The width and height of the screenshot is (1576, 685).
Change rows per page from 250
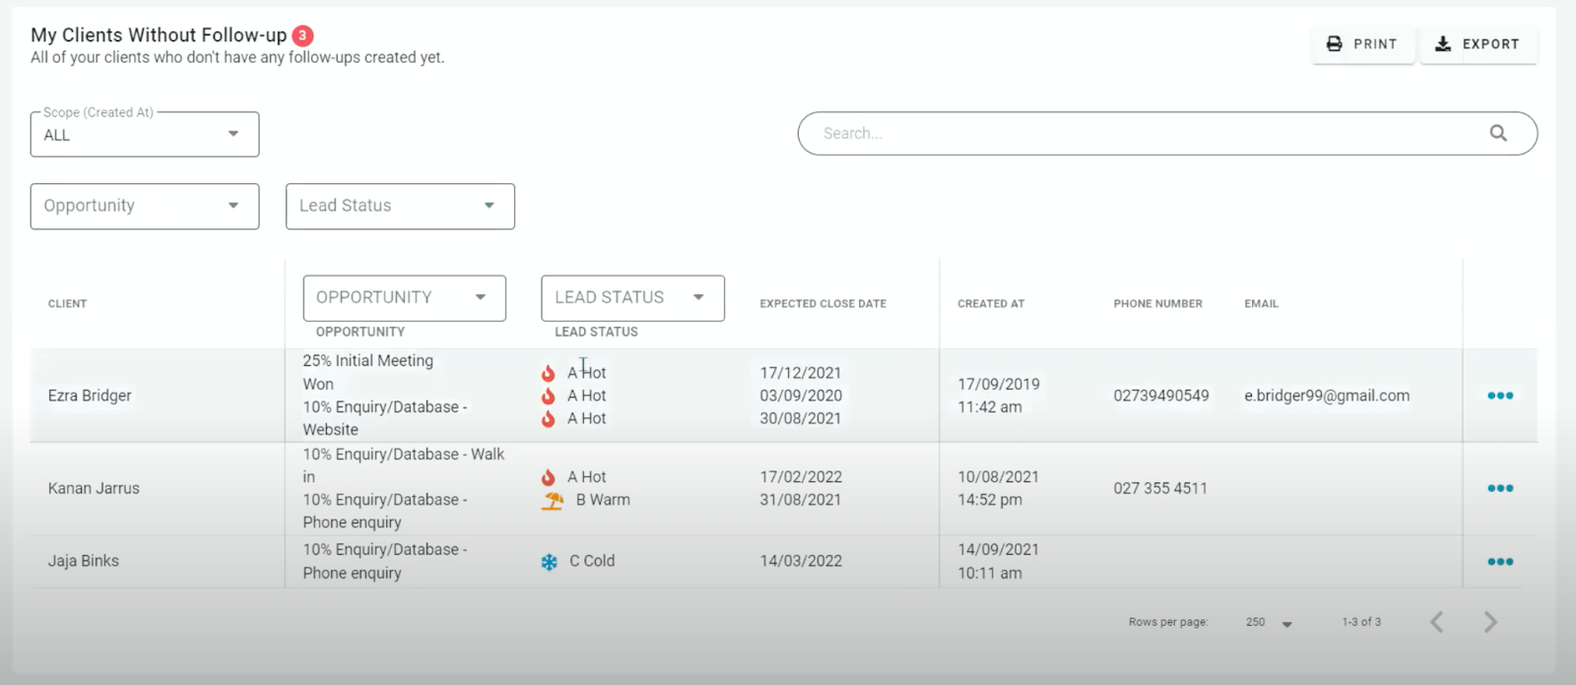(x=1268, y=623)
